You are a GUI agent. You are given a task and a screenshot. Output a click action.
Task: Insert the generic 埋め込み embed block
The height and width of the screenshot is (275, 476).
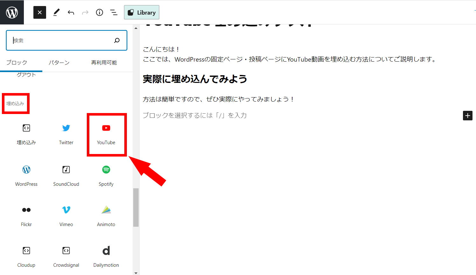[26, 134]
